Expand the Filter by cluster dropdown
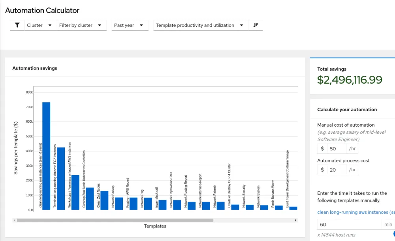The width and height of the screenshot is (395, 241). [x=81, y=25]
